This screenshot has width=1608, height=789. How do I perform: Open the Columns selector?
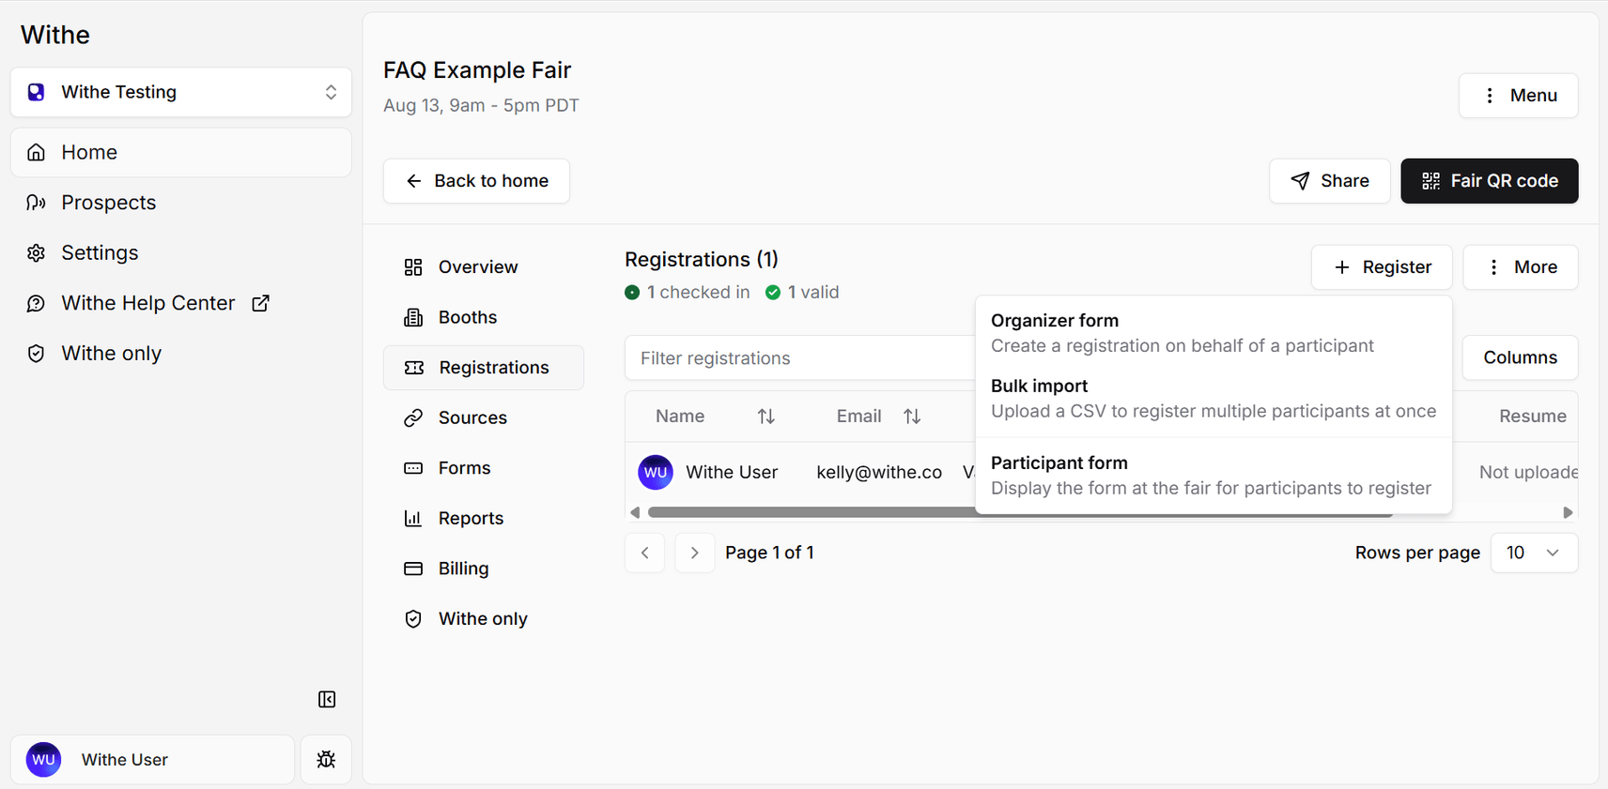1521,357
